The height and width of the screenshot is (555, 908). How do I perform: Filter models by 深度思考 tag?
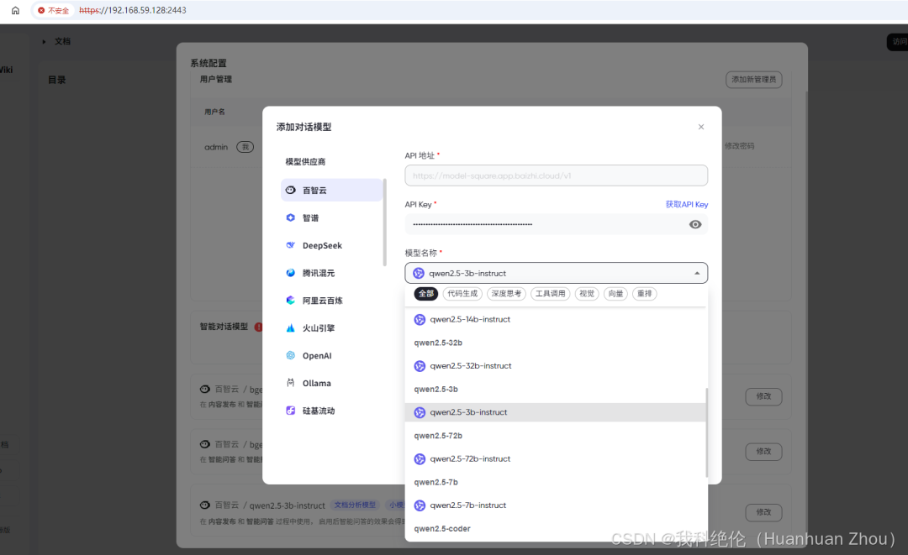point(506,294)
